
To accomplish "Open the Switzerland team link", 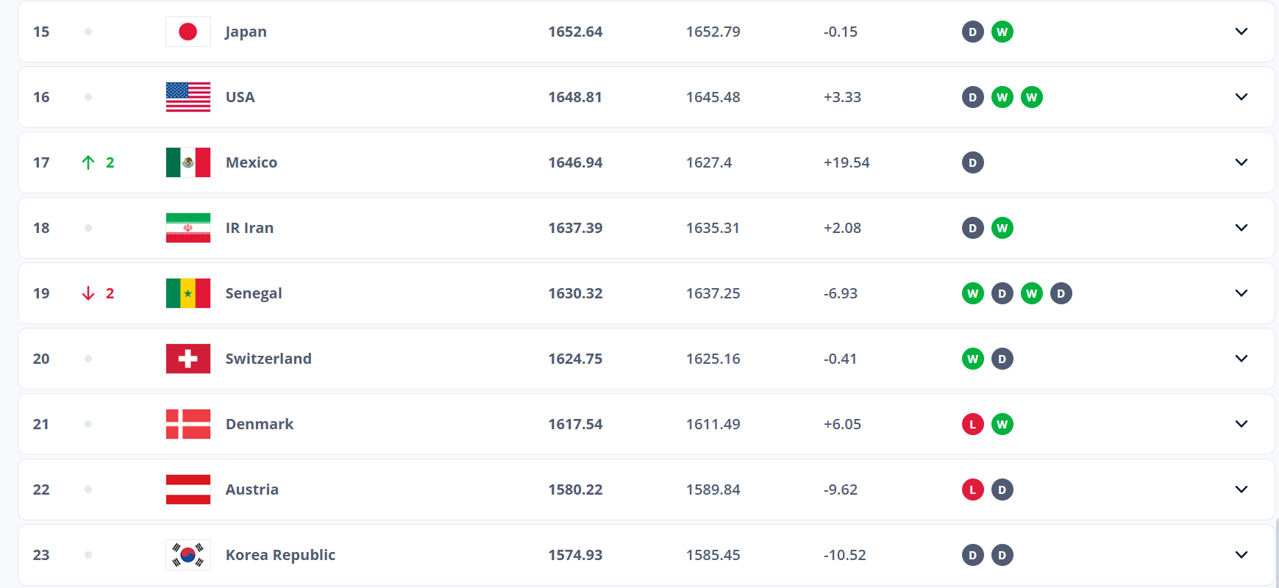I will point(268,359).
